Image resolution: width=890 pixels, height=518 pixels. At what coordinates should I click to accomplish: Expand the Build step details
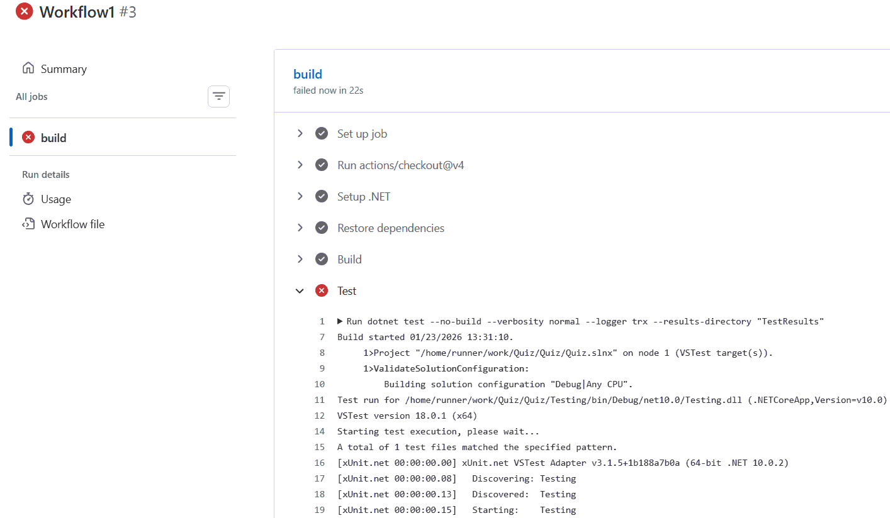point(300,258)
